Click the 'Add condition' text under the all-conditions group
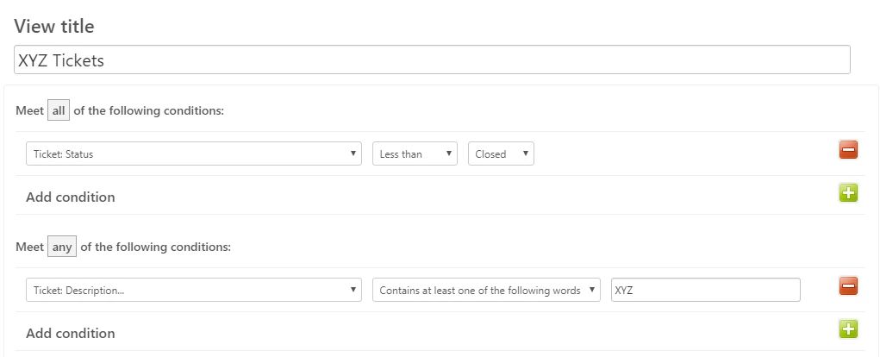This screenshot has width=880, height=357. tap(70, 197)
